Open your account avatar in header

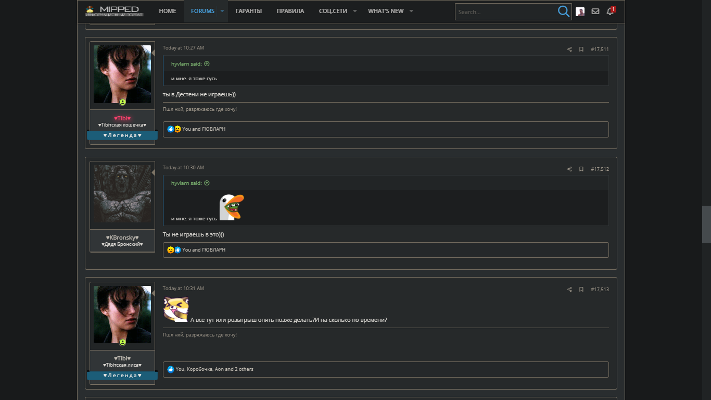pos(580,11)
